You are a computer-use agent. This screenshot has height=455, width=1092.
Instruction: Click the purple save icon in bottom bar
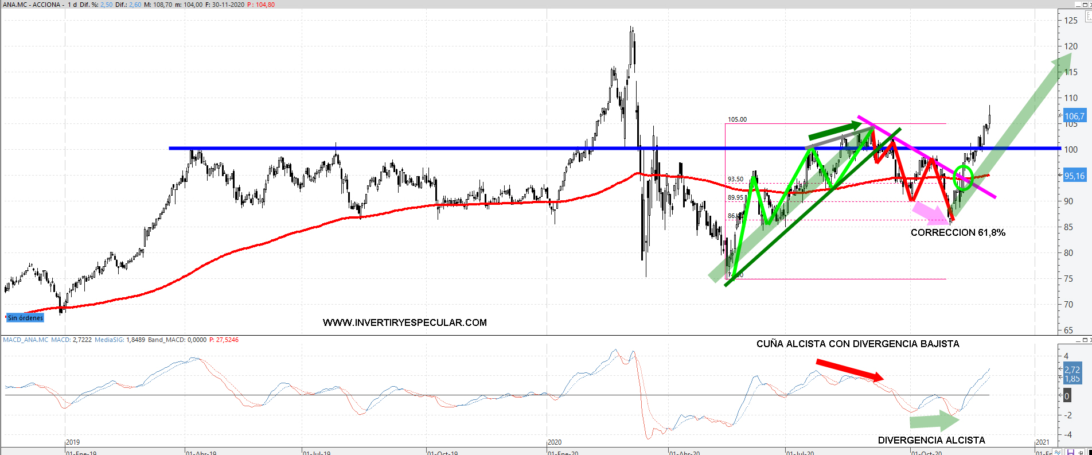point(1070,452)
